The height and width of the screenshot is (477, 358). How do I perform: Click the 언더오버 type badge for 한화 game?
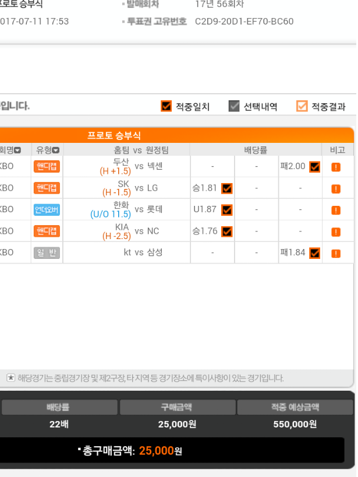coord(47,209)
